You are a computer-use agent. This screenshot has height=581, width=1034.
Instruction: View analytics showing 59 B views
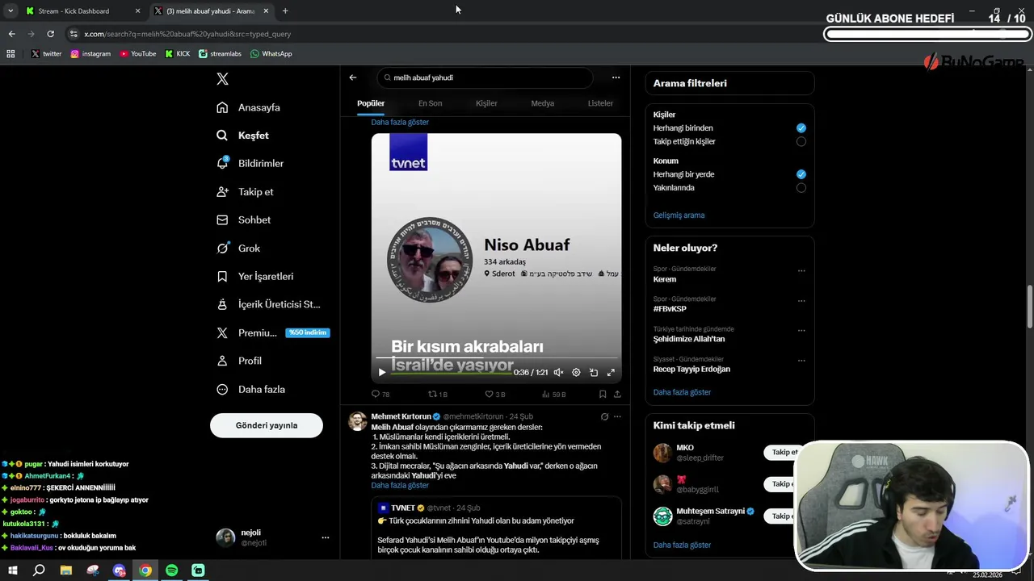point(553,395)
